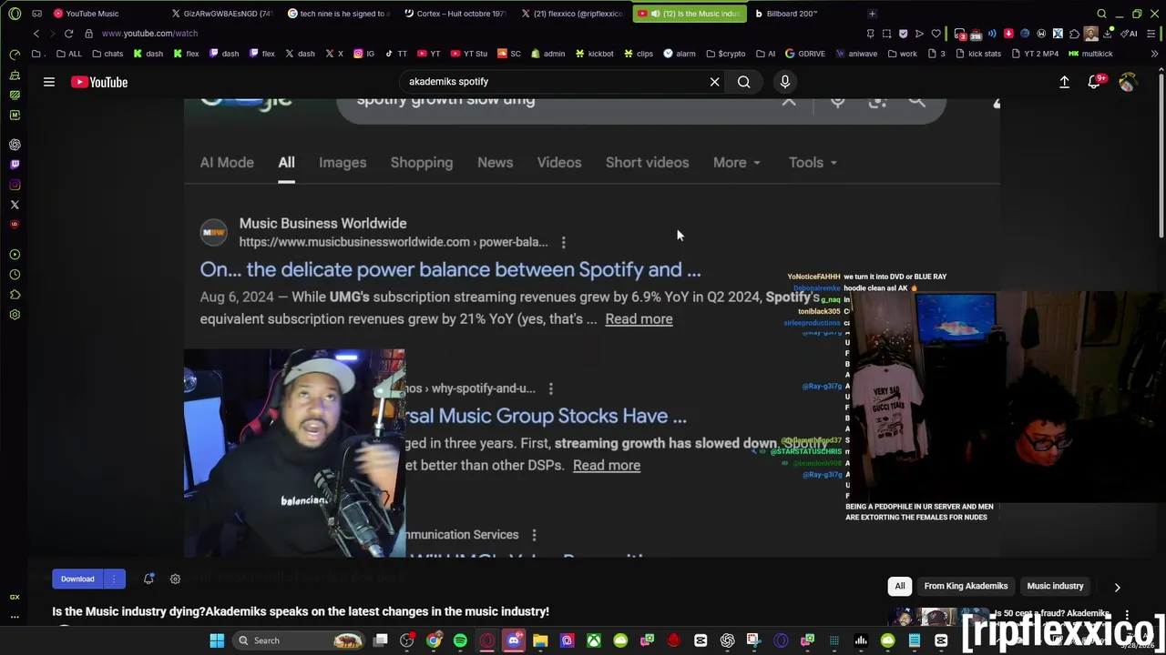Image resolution: width=1166 pixels, height=655 pixels.
Task: Expand the bookmarks bar overflow chevron
Action: click(x=1154, y=54)
